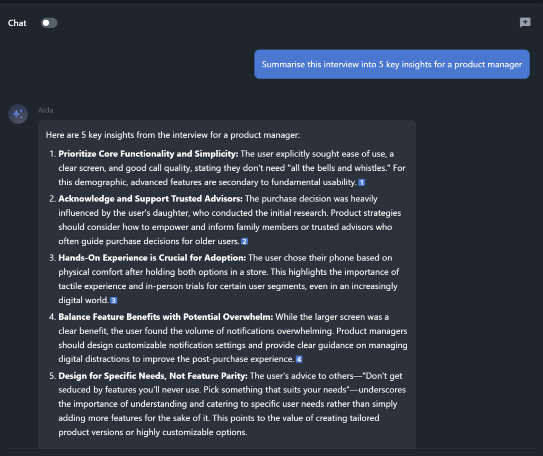Toggle the switch next to Chat

pyautogui.click(x=49, y=23)
